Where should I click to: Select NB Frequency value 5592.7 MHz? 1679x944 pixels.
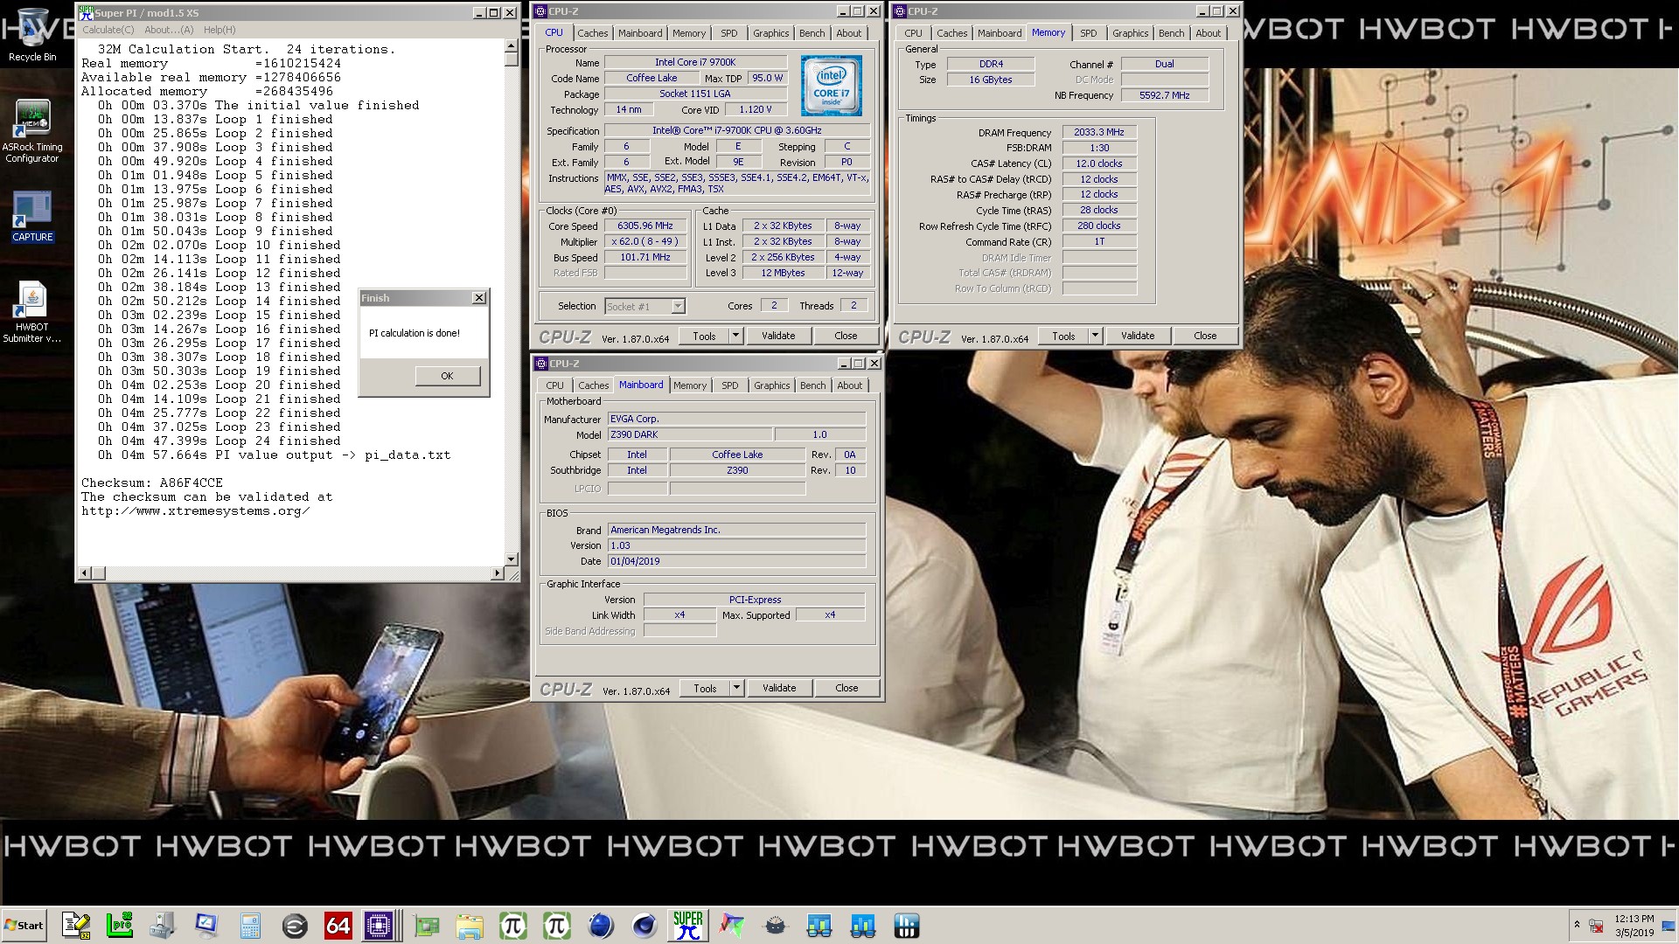click(1164, 95)
